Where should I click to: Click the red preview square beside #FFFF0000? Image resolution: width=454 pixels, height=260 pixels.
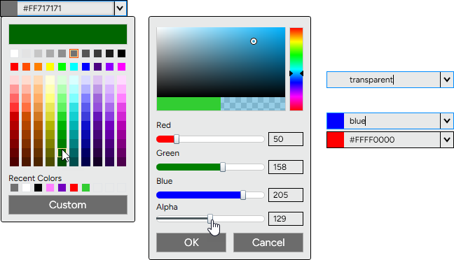point(336,140)
